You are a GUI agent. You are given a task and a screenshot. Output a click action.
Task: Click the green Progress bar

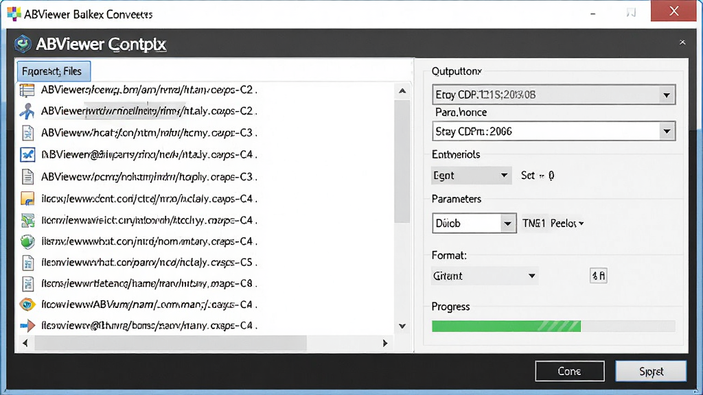553,326
